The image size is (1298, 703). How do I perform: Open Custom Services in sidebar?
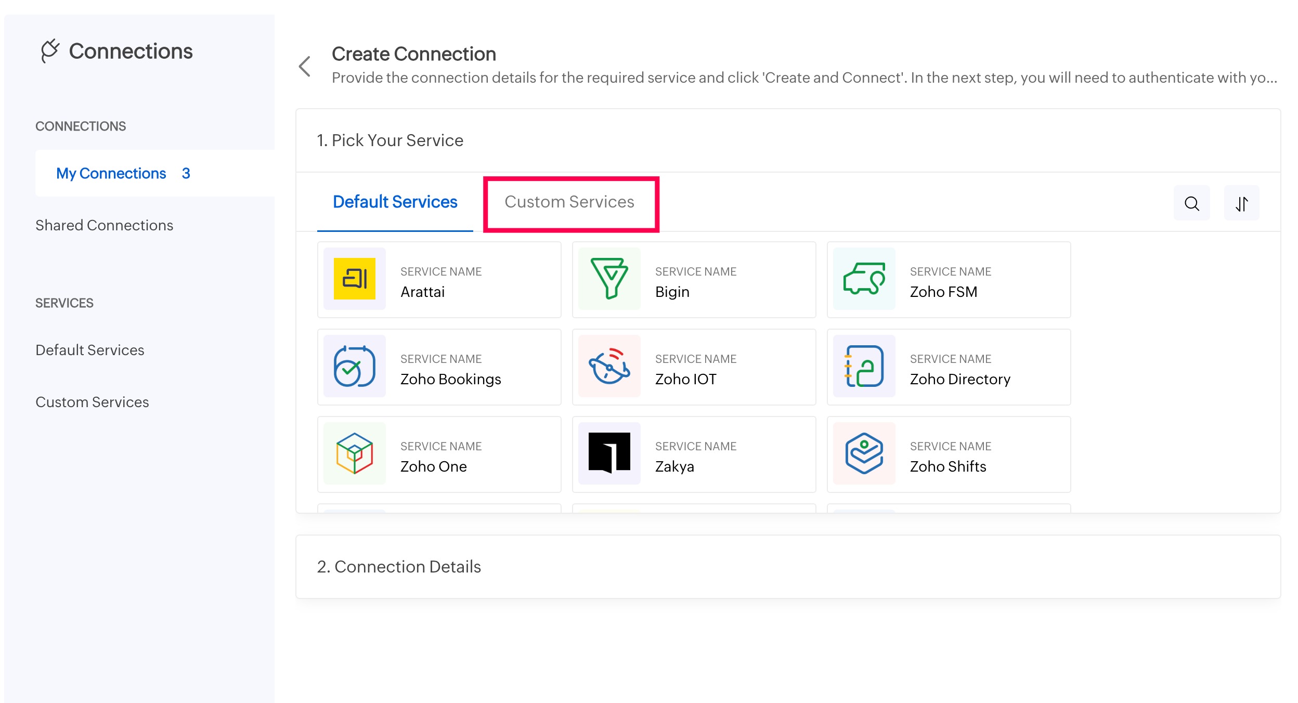[92, 402]
